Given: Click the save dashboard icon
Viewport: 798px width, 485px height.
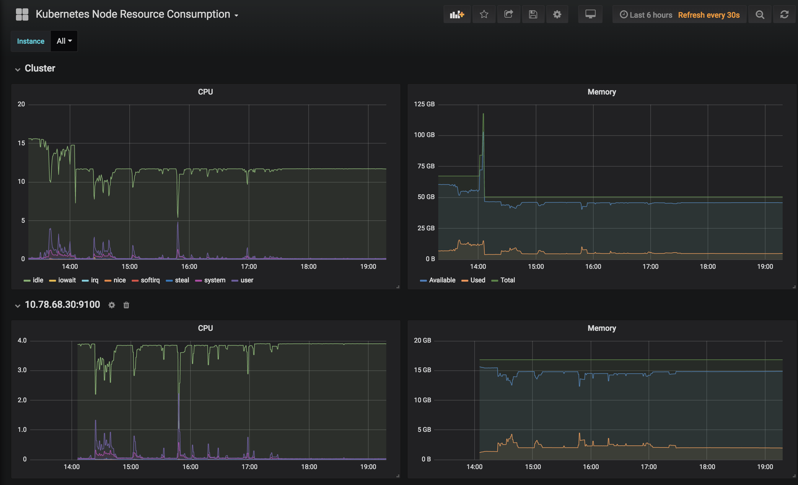Looking at the screenshot, I should 533,14.
